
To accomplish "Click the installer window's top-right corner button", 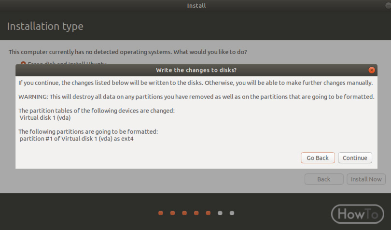I will point(388,5).
